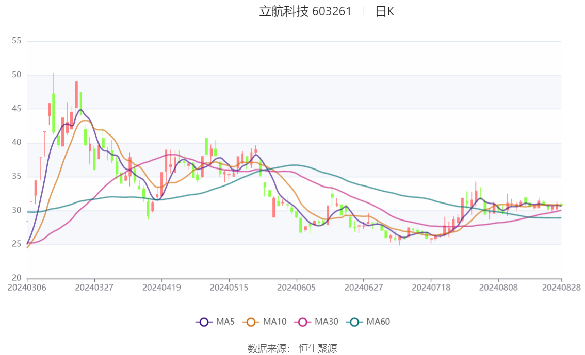Viewport: 585px width, 355px height.
Task: Select the 20240828 date axis label
Action: pos(561,288)
